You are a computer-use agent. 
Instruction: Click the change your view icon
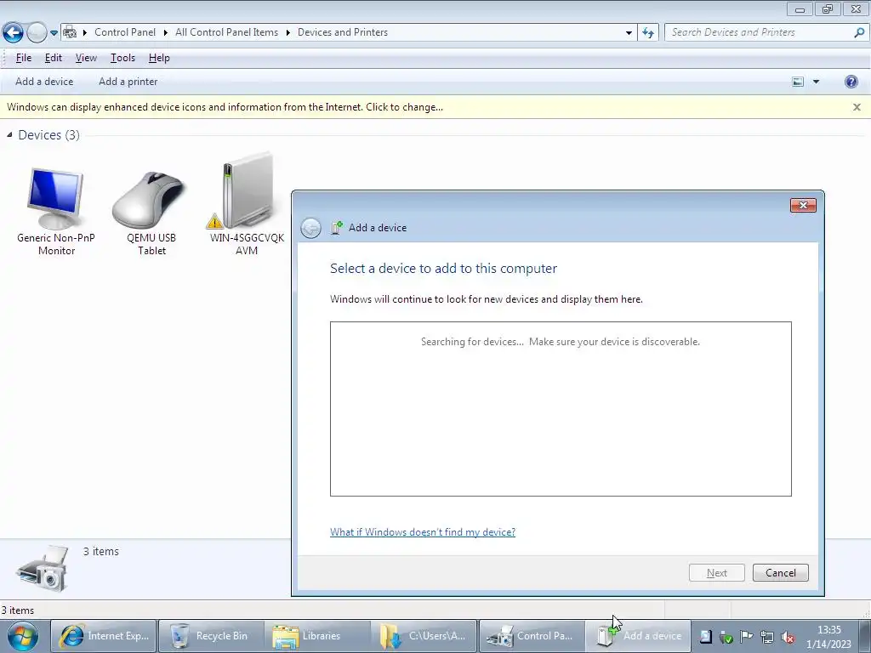pyautogui.click(x=798, y=82)
